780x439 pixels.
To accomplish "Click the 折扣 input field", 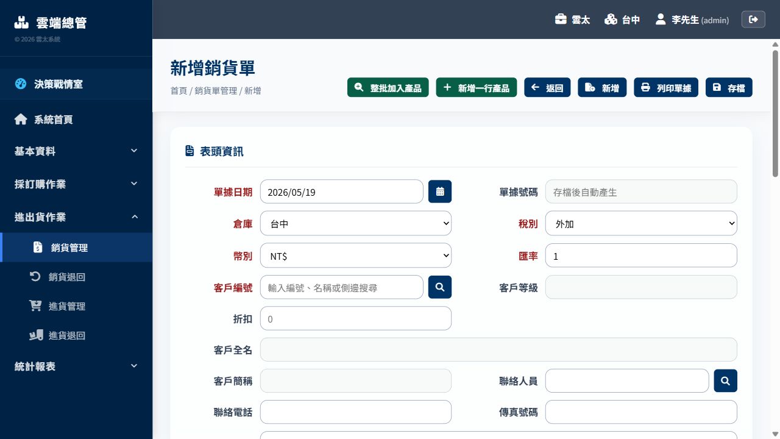I will click(x=356, y=318).
